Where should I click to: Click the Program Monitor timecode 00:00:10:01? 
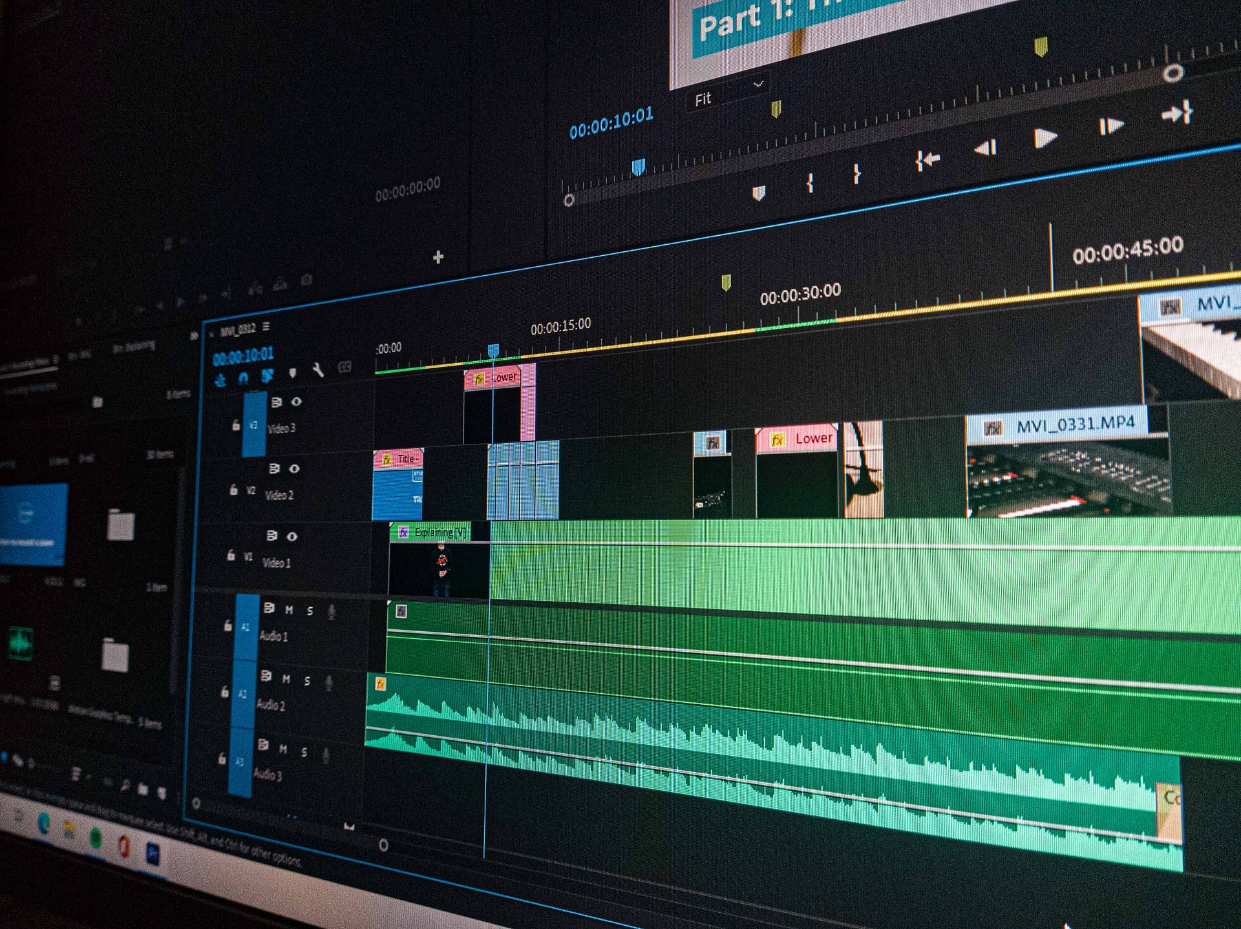point(611,122)
